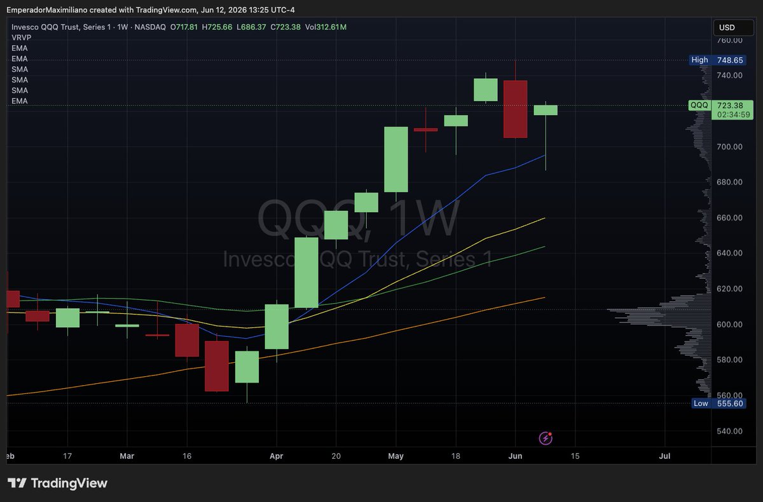Click the 1W interval in the chart legend
Image resolution: width=763 pixels, height=502 pixels.
click(x=123, y=27)
